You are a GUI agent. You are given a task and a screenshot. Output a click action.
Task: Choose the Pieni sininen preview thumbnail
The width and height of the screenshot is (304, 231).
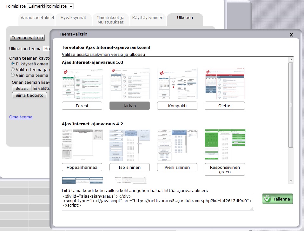coord(177,144)
